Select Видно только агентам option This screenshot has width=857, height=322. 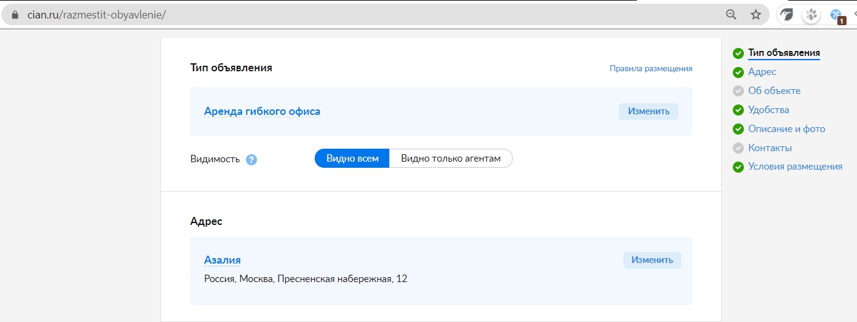tap(451, 159)
